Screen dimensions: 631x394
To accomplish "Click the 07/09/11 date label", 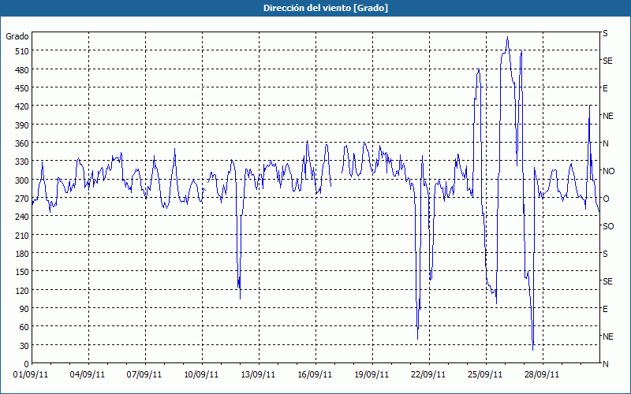I will click(x=144, y=374).
